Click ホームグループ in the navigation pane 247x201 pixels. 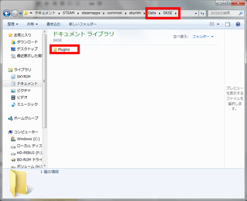coord(26,118)
